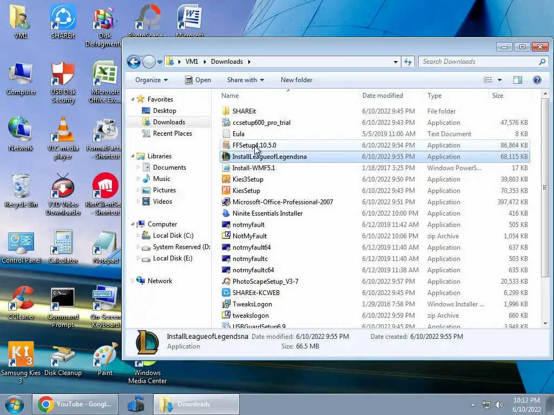Image resolution: width=554 pixels, height=415 pixels.
Task: Click the file list vertical scrollbar
Action: [545, 187]
